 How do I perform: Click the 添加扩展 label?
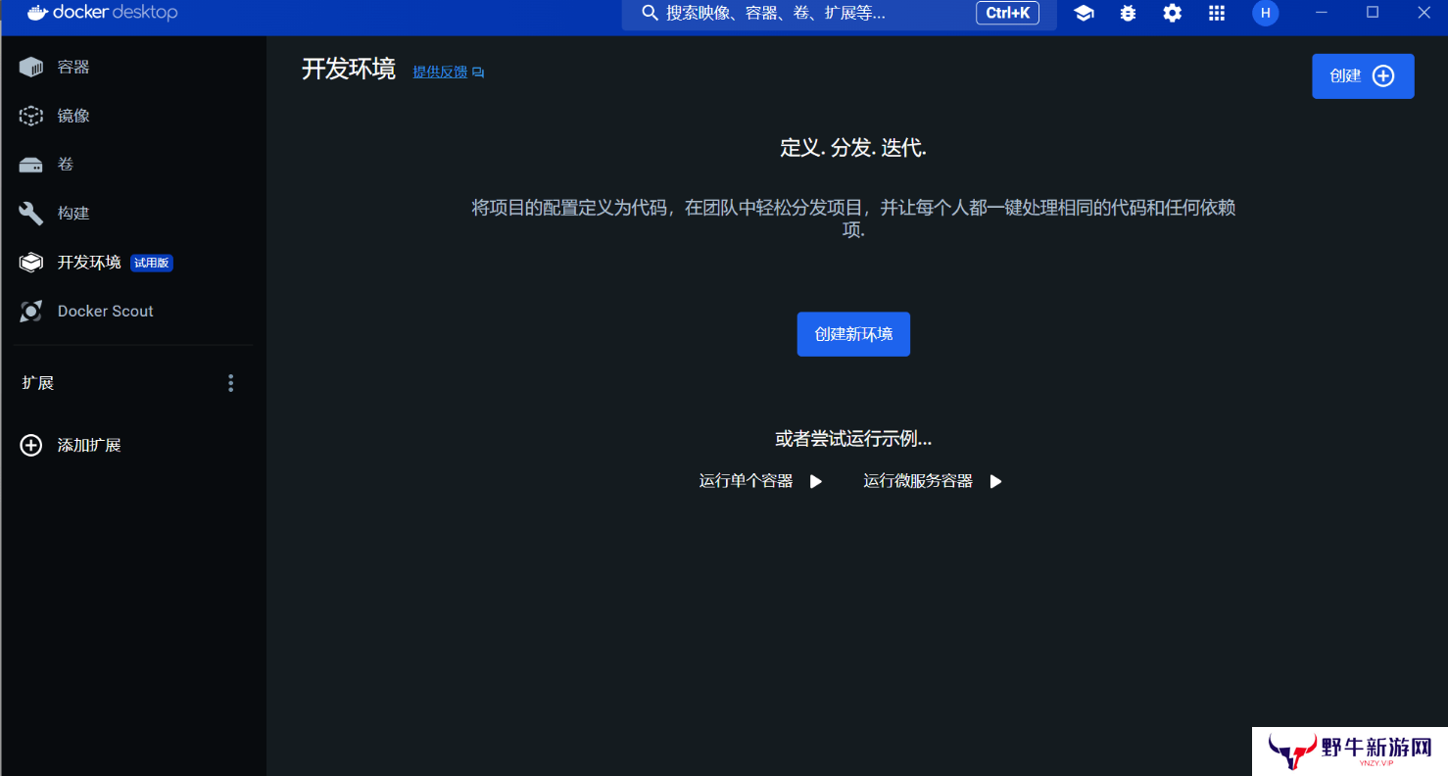(89, 445)
